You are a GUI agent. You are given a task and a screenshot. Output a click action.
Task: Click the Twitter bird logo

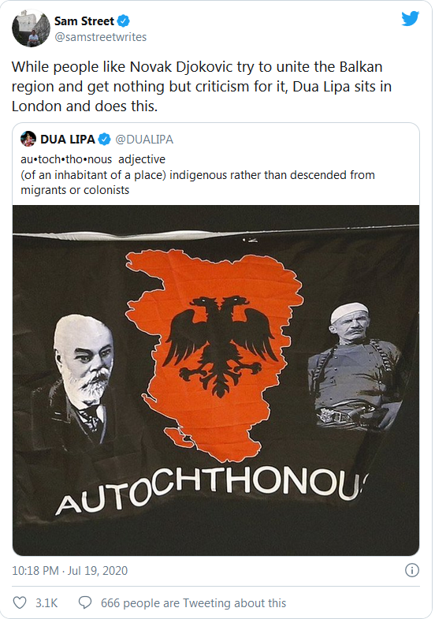click(410, 19)
